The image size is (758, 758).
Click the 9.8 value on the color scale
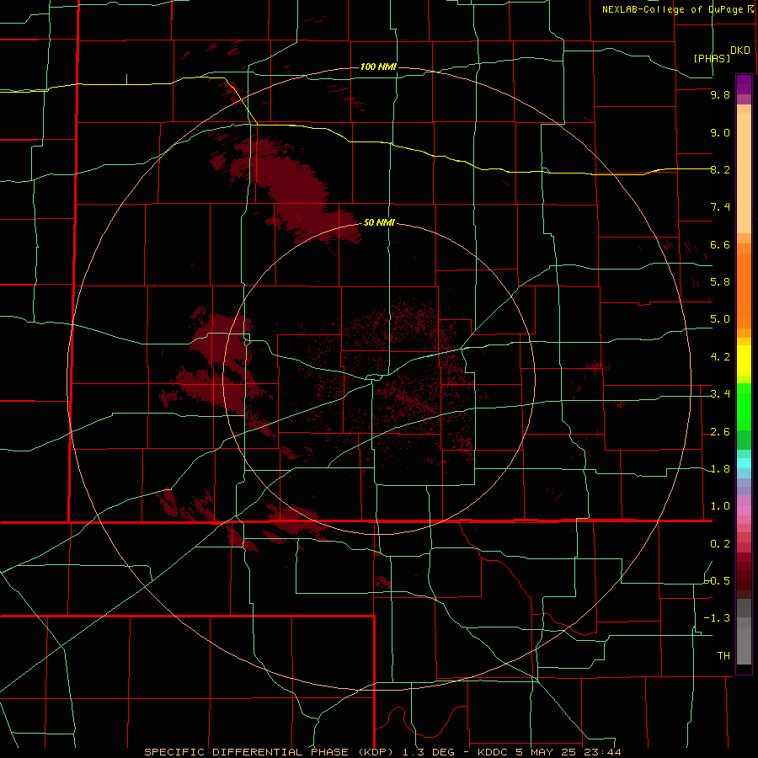(x=720, y=94)
